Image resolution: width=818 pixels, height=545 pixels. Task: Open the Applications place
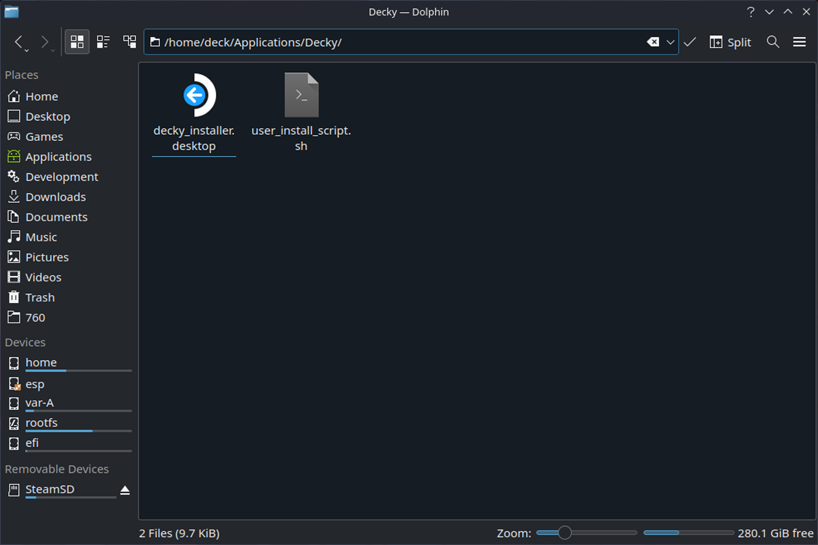[58, 156]
